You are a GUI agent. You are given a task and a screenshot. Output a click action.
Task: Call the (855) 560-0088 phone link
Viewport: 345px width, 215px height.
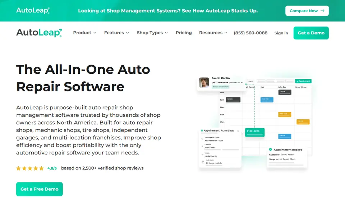250,33
